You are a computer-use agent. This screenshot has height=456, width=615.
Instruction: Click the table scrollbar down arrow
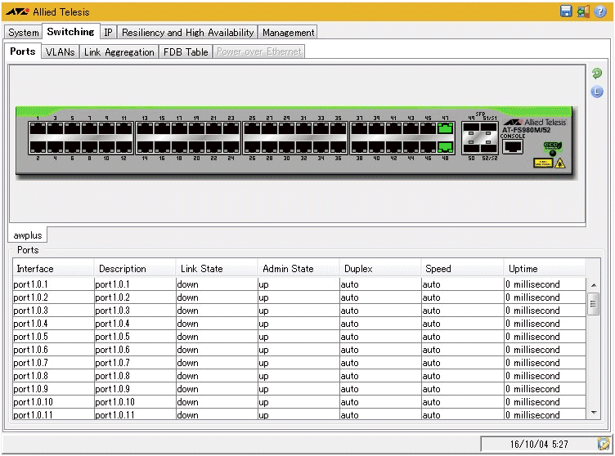point(594,414)
